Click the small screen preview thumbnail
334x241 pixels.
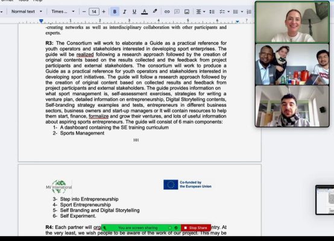pyautogui.click(x=325, y=200)
